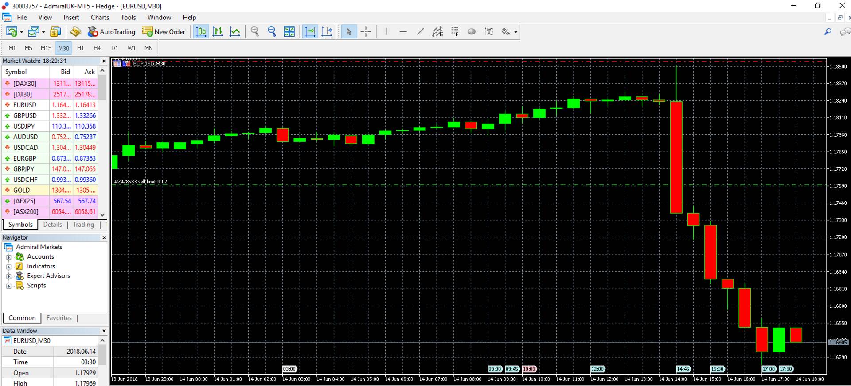Select the trendline drawing tool
Image resolution: width=851 pixels, height=386 pixels.
(420, 32)
